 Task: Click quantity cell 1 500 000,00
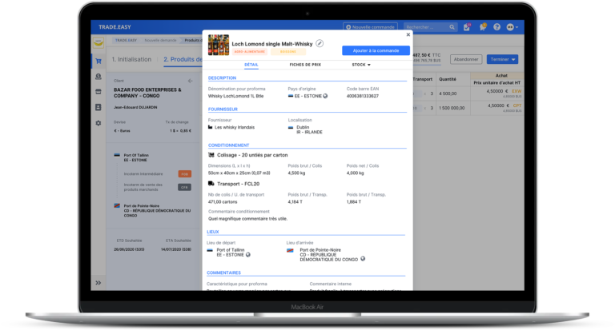452,108
